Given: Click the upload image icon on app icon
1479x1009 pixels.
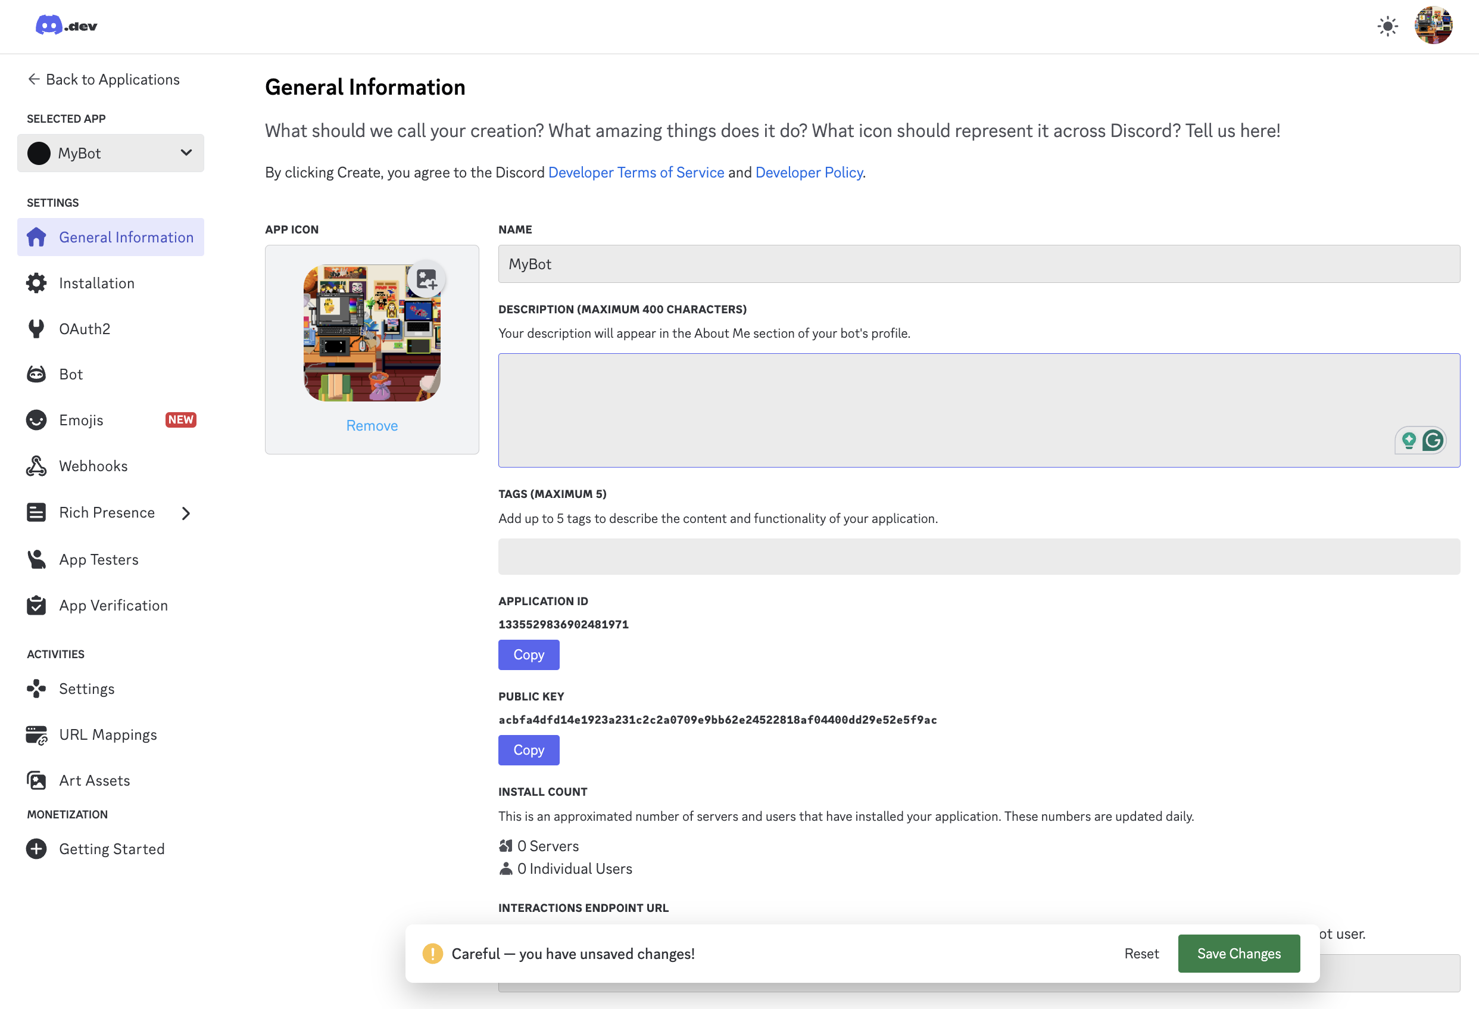Looking at the screenshot, I should point(426,279).
